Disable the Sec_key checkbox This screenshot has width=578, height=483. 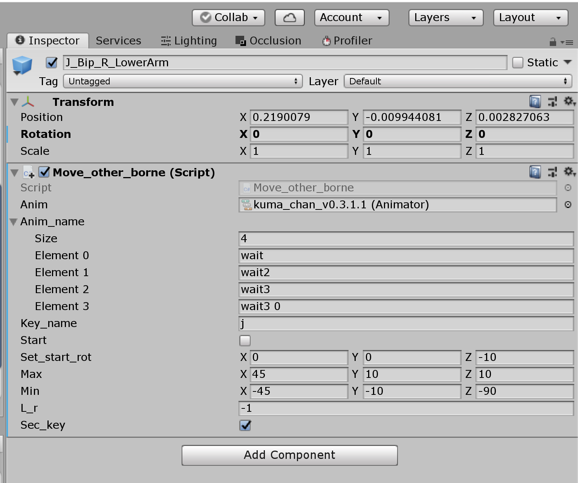pos(245,425)
